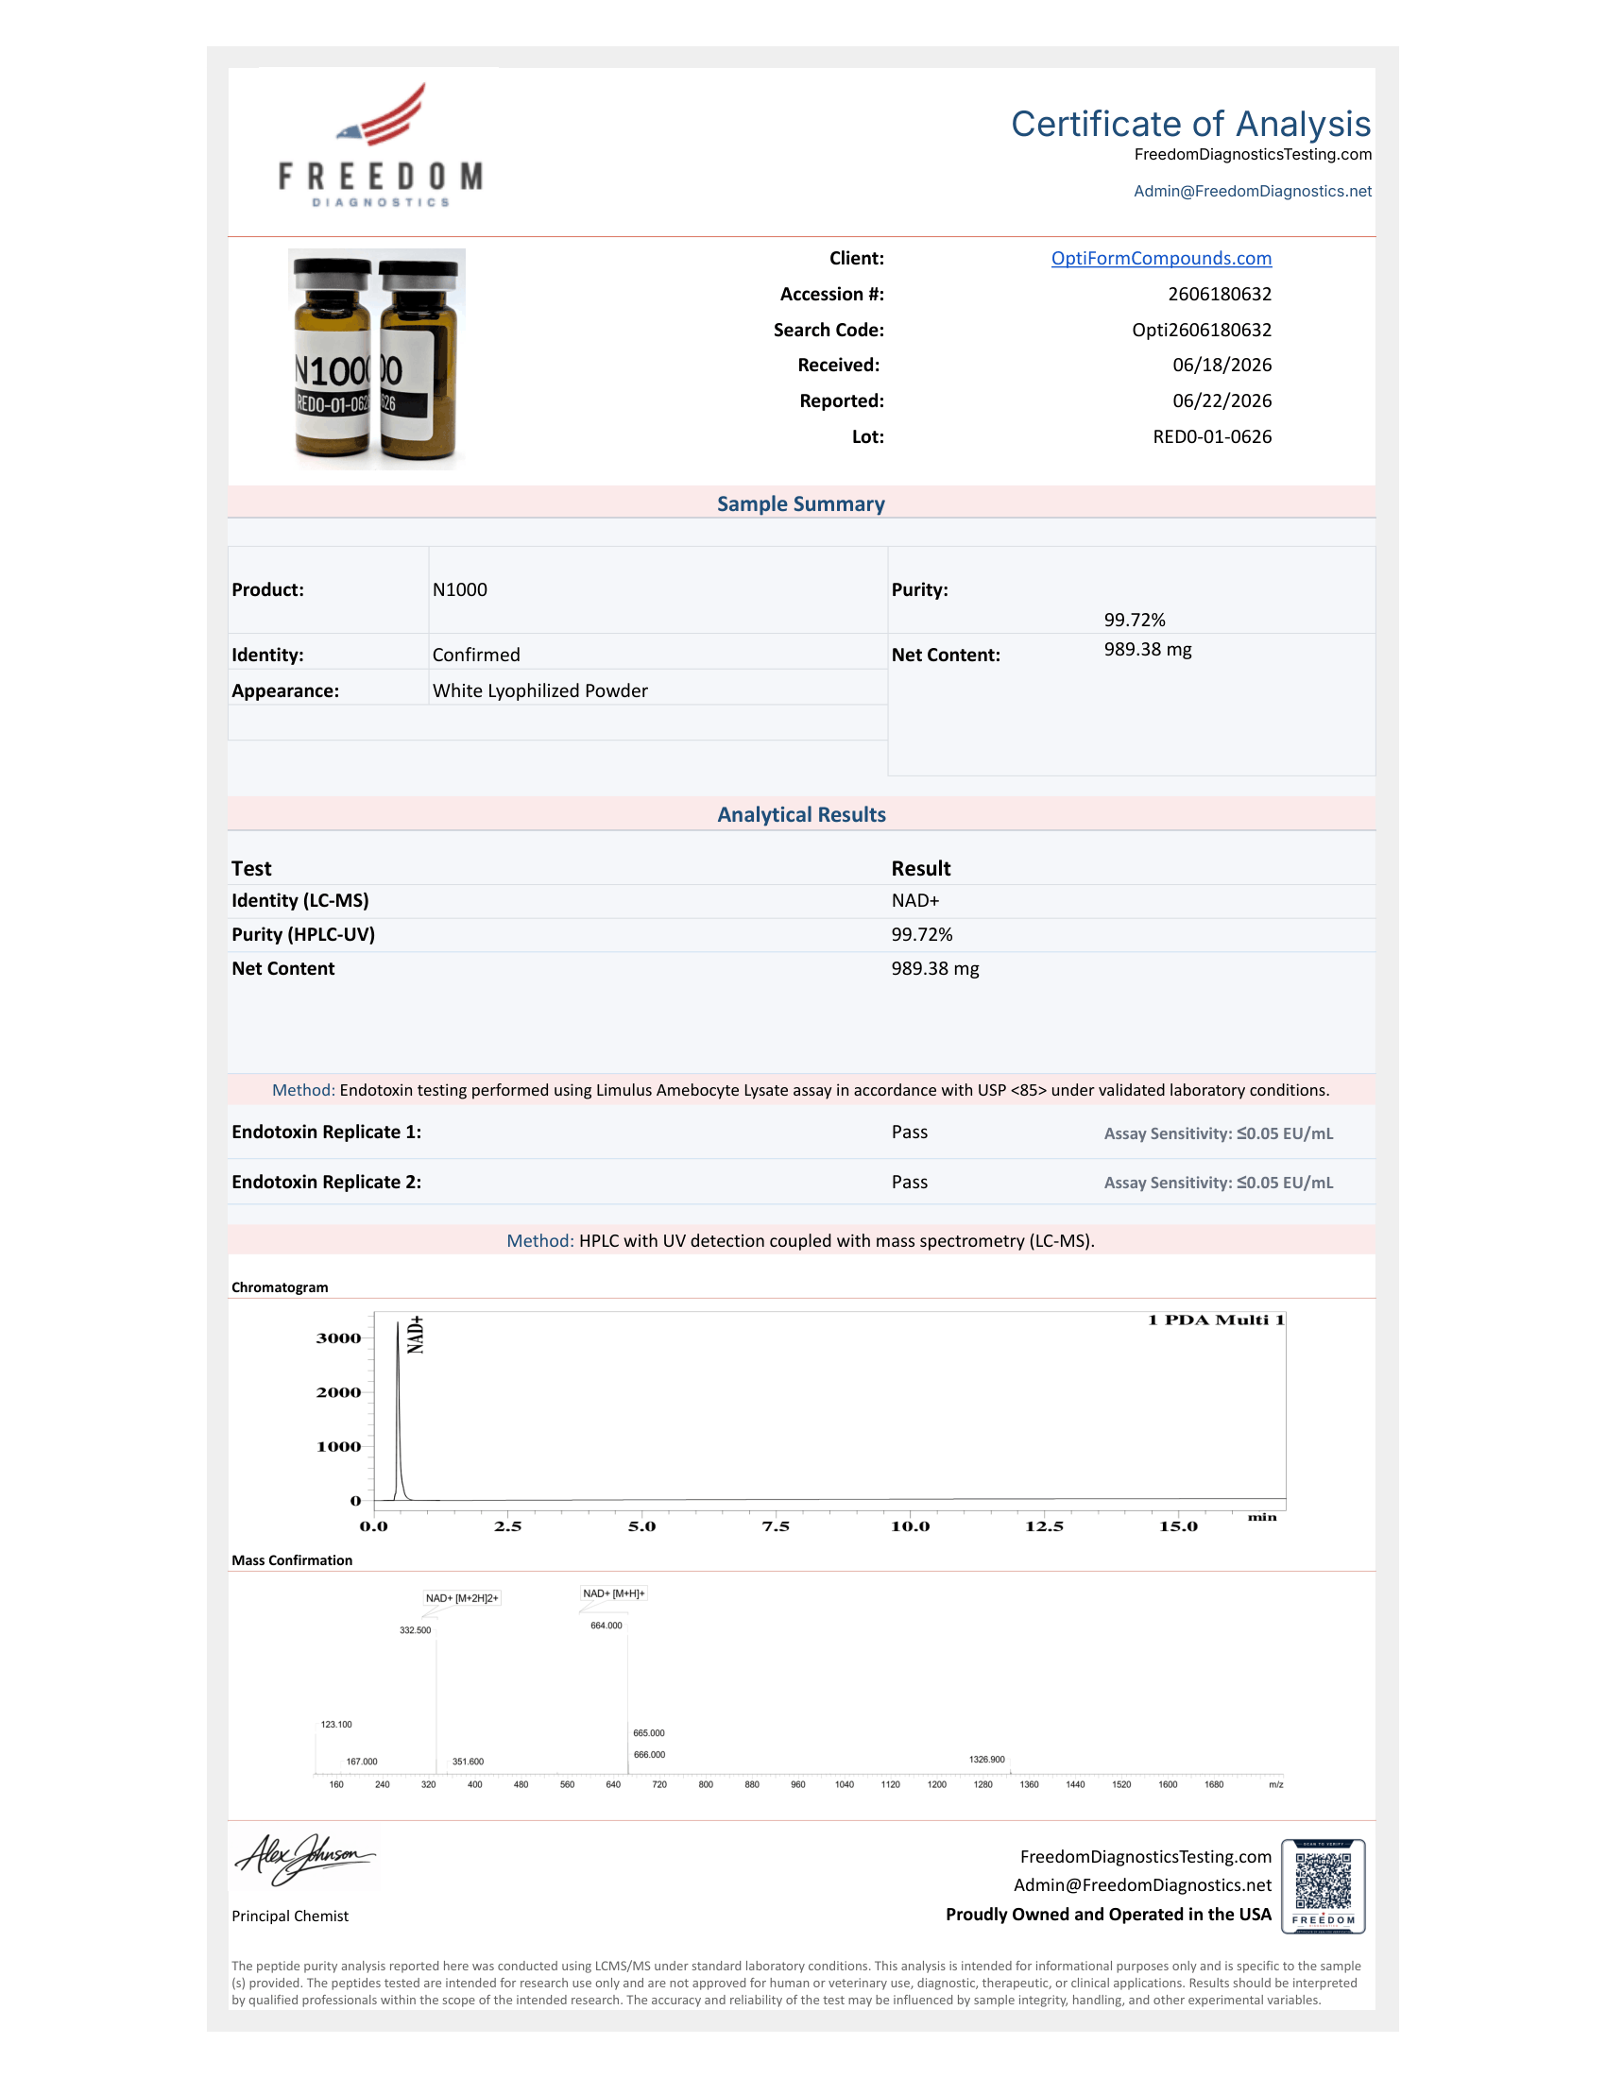Click the 664.000 mass peak value
This screenshot has height=2078, width=1606.
pyautogui.click(x=607, y=1626)
